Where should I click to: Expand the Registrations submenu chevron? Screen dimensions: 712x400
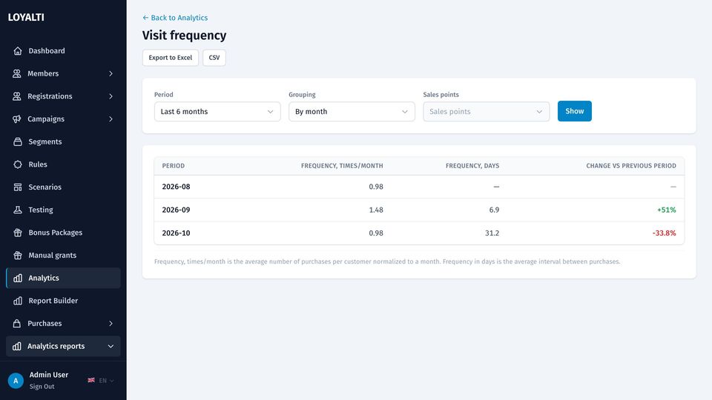[111, 96]
